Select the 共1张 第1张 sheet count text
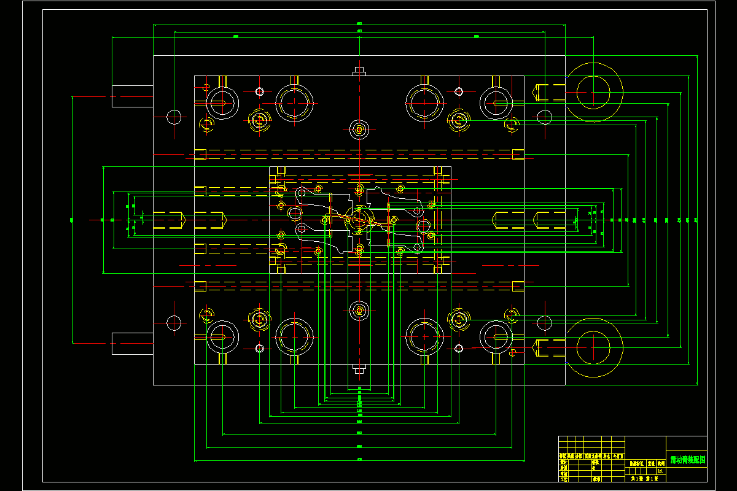The width and height of the screenshot is (737, 491). 645,479
